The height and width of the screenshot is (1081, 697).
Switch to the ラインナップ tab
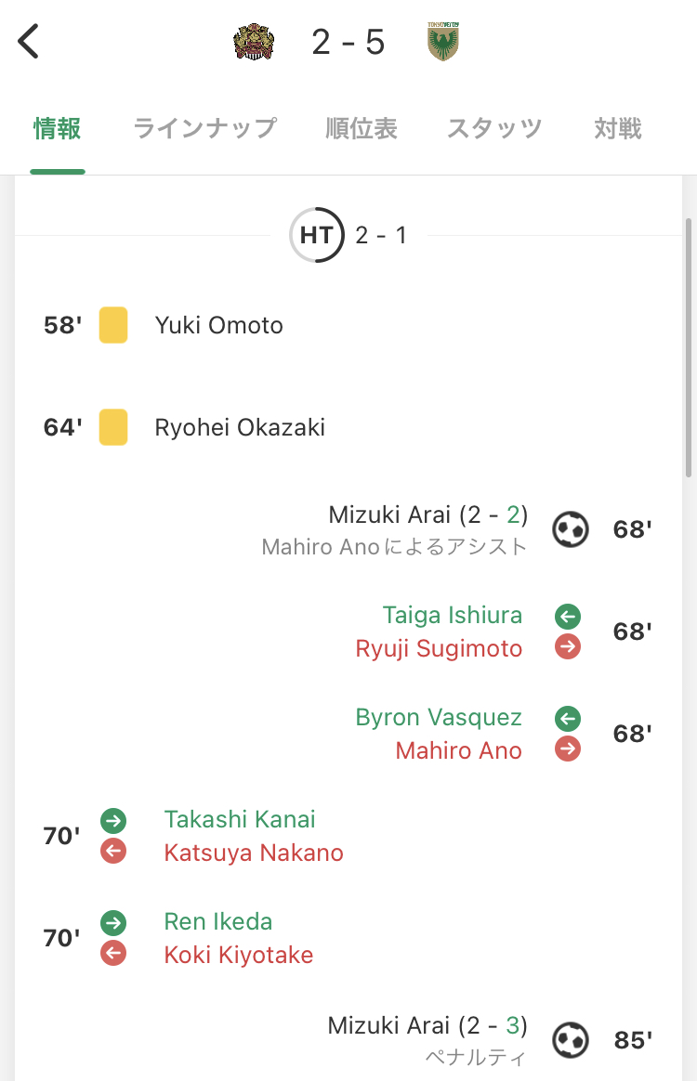204,128
